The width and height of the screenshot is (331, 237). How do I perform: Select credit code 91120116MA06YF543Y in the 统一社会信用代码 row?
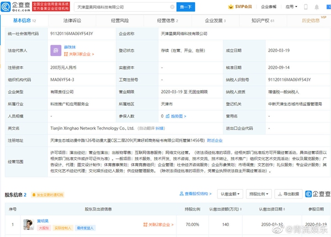[72, 34]
